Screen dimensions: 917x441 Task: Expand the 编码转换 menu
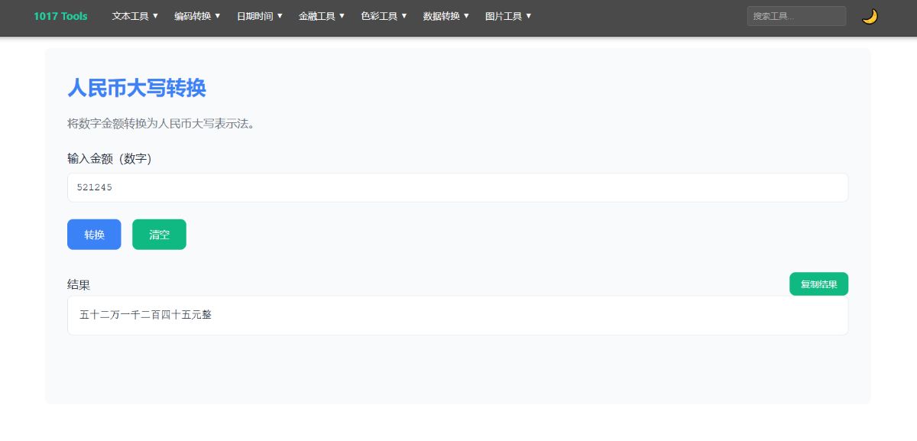196,16
